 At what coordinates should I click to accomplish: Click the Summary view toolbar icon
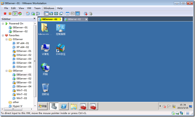tap(68, 14)
